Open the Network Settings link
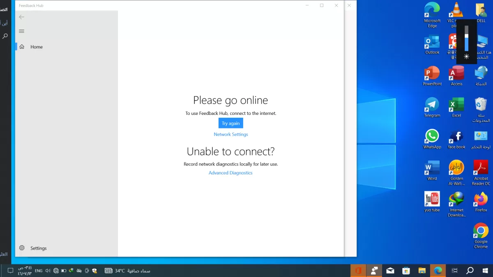The image size is (493, 277). tap(230, 134)
